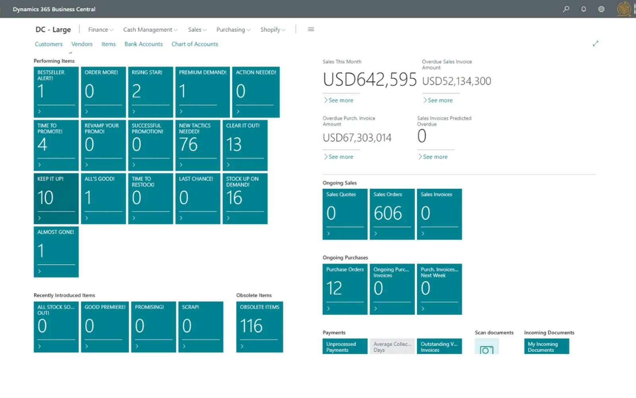Expand the Sales dropdown menu
The width and height of the screenshot is (636, 398).
(x=198, y=29)
